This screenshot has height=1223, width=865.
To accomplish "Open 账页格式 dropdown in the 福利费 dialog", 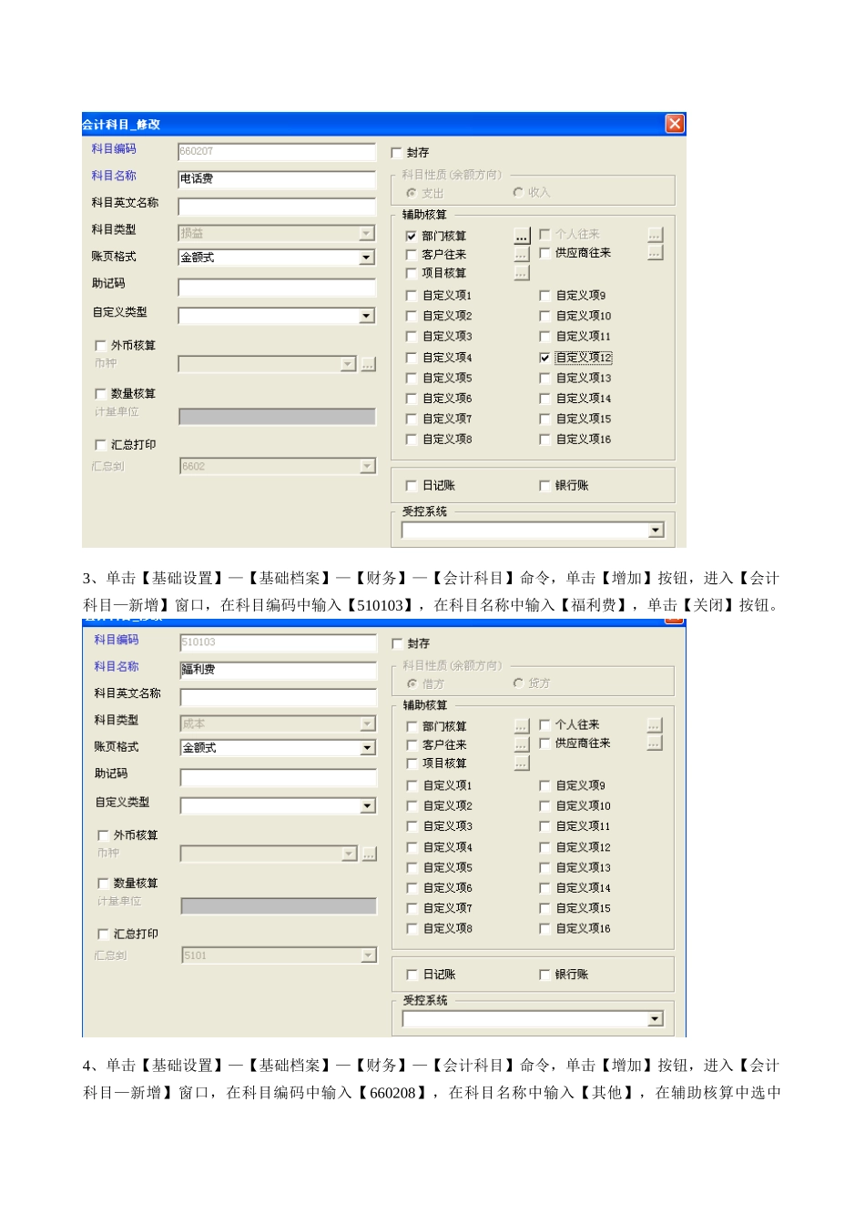I will point(368,748).
